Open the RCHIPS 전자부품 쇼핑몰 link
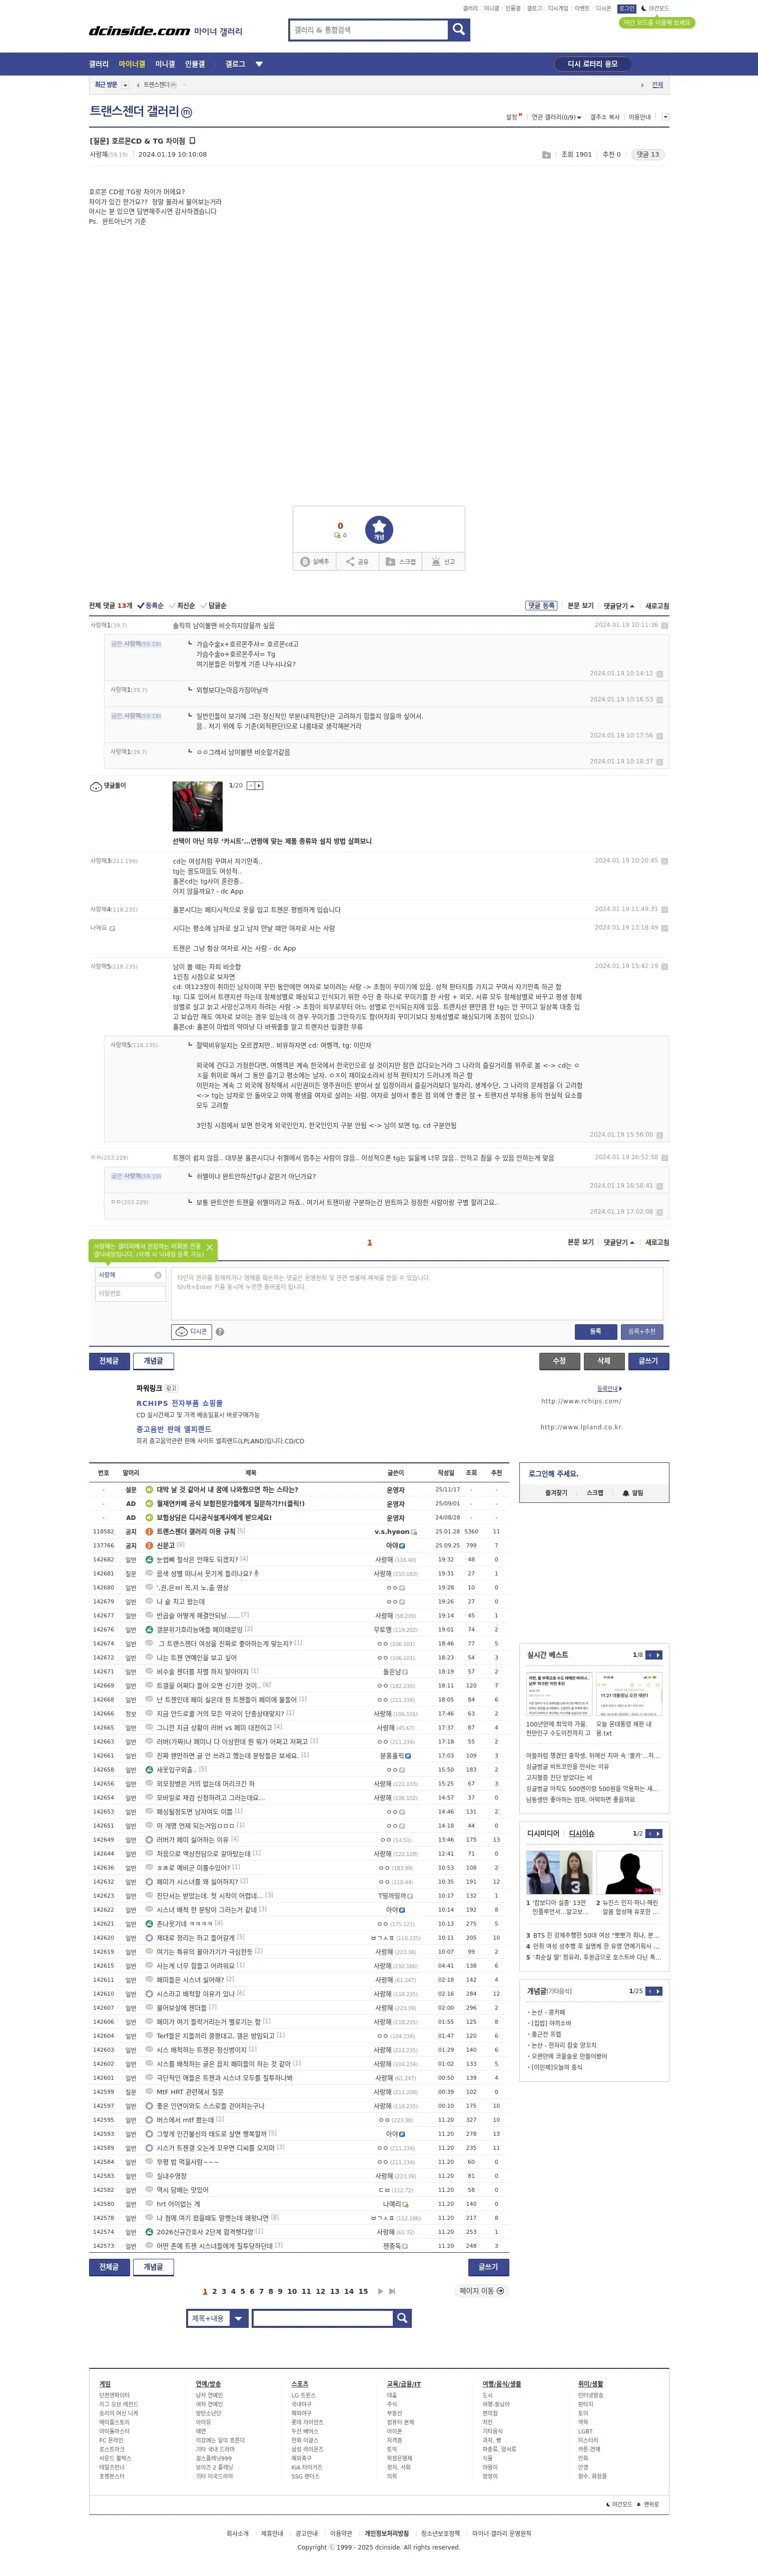 pos(180,1403)
